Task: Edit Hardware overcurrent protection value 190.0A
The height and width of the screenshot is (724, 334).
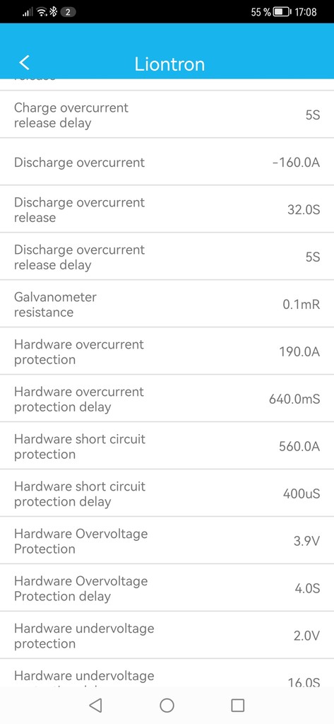Action: click(299, 352)
